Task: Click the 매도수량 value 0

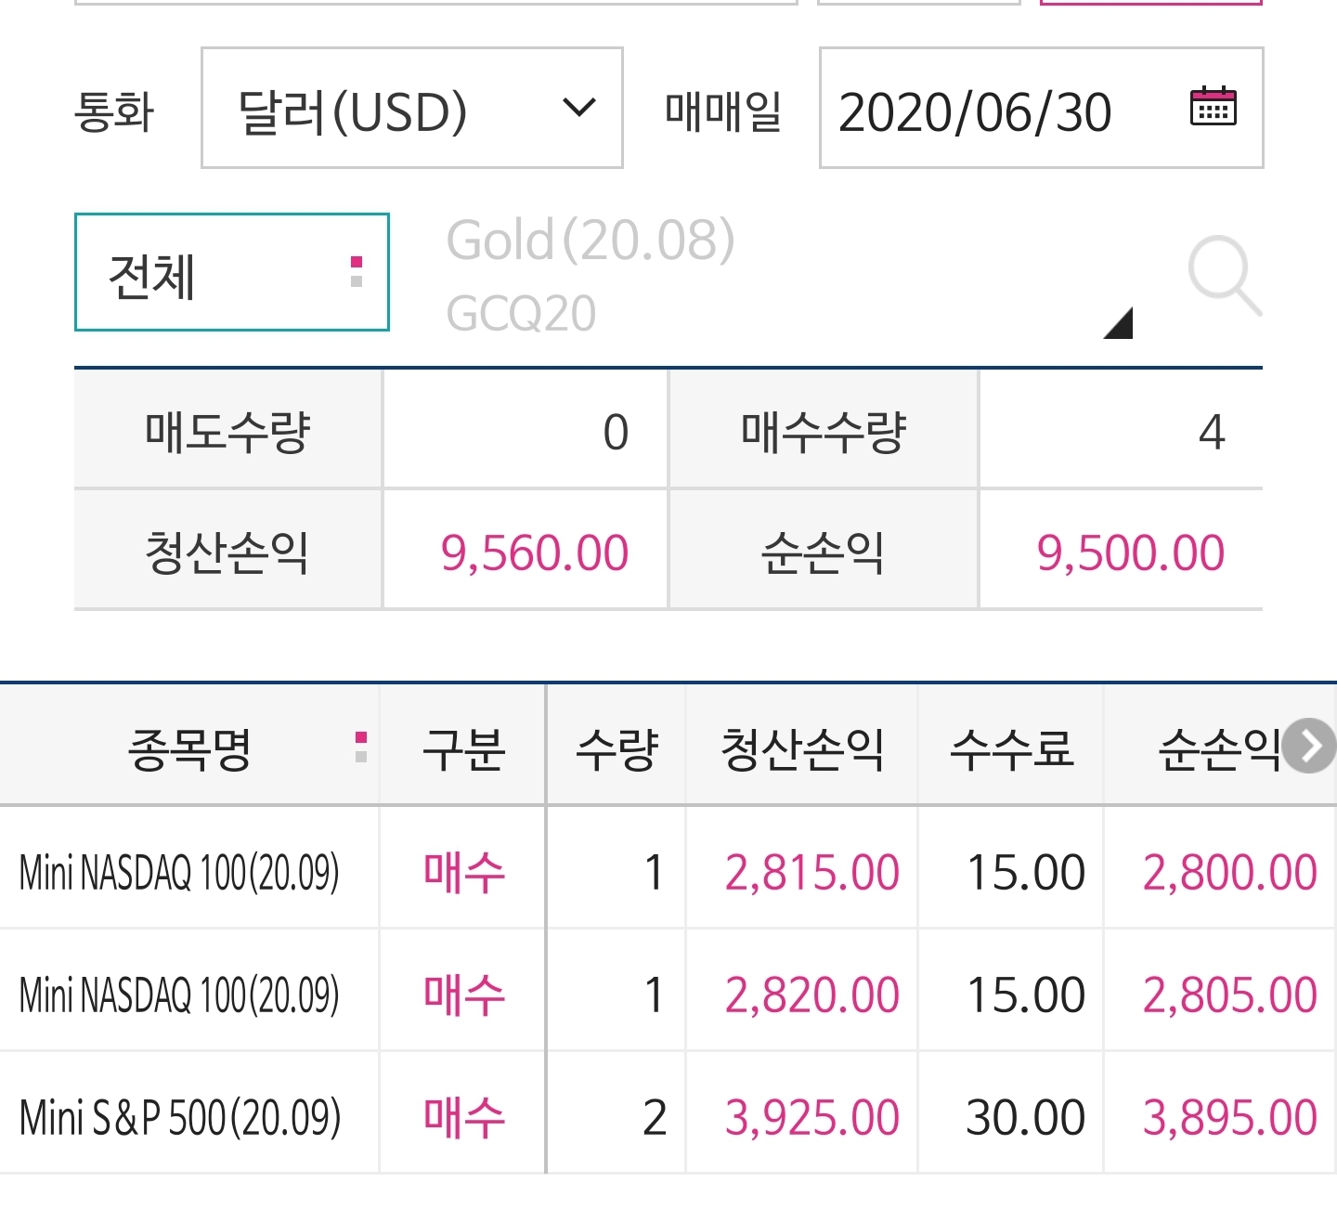Action: 616,432
